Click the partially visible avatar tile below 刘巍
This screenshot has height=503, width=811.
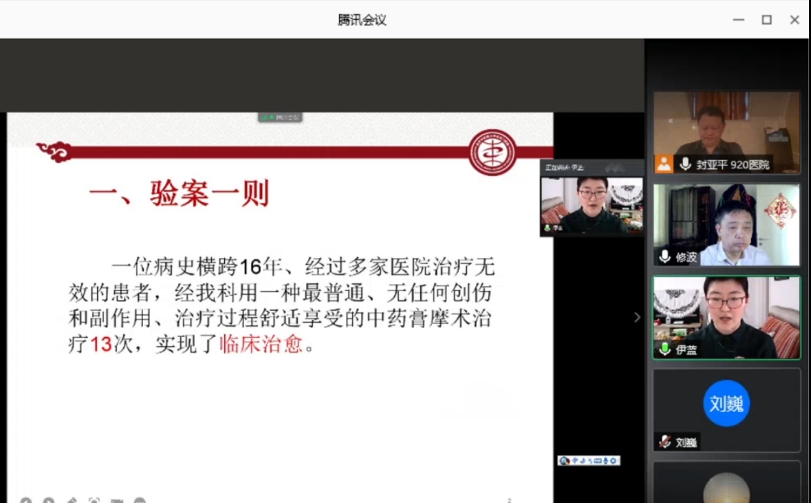click(726, 486)
